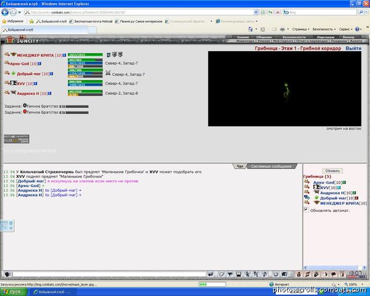Click the IE Back arrow button
The image size is (370, 296).
[x=5, y=12]
